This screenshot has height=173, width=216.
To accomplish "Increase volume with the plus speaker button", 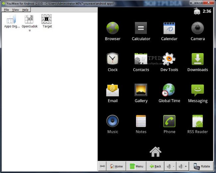I will click(183, 166).
